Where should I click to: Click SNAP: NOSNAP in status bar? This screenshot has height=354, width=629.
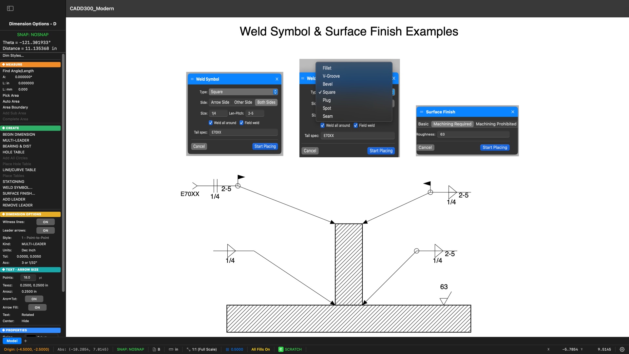(130, 349)
